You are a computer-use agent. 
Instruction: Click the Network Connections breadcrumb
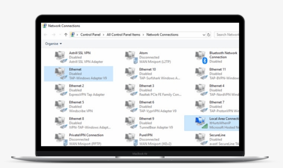pos(162,34)
